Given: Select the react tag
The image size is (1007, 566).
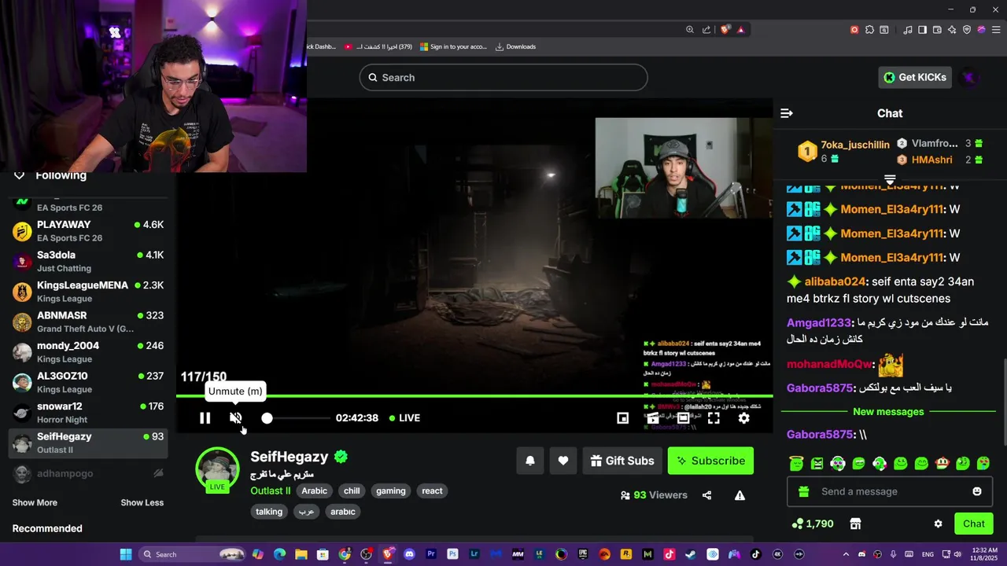Looking at the screenshot, I should [x=432, y=491].
